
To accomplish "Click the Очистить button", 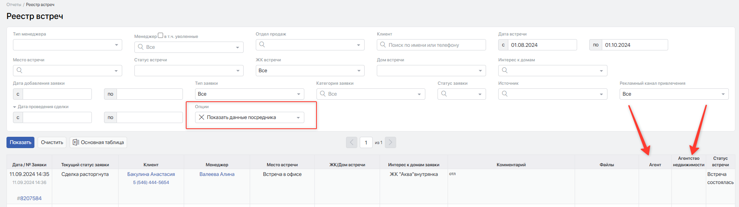I will pyautogui.click(x=52, y=142).
